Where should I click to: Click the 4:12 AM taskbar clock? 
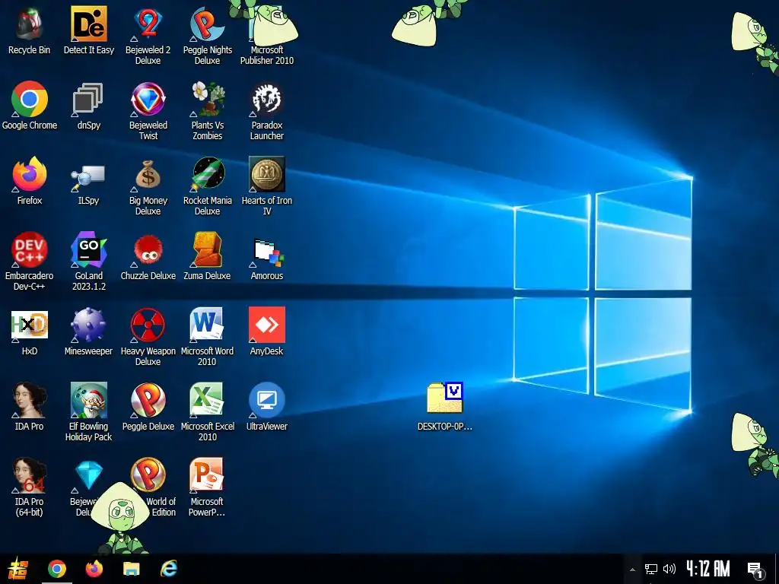point(708,569)
